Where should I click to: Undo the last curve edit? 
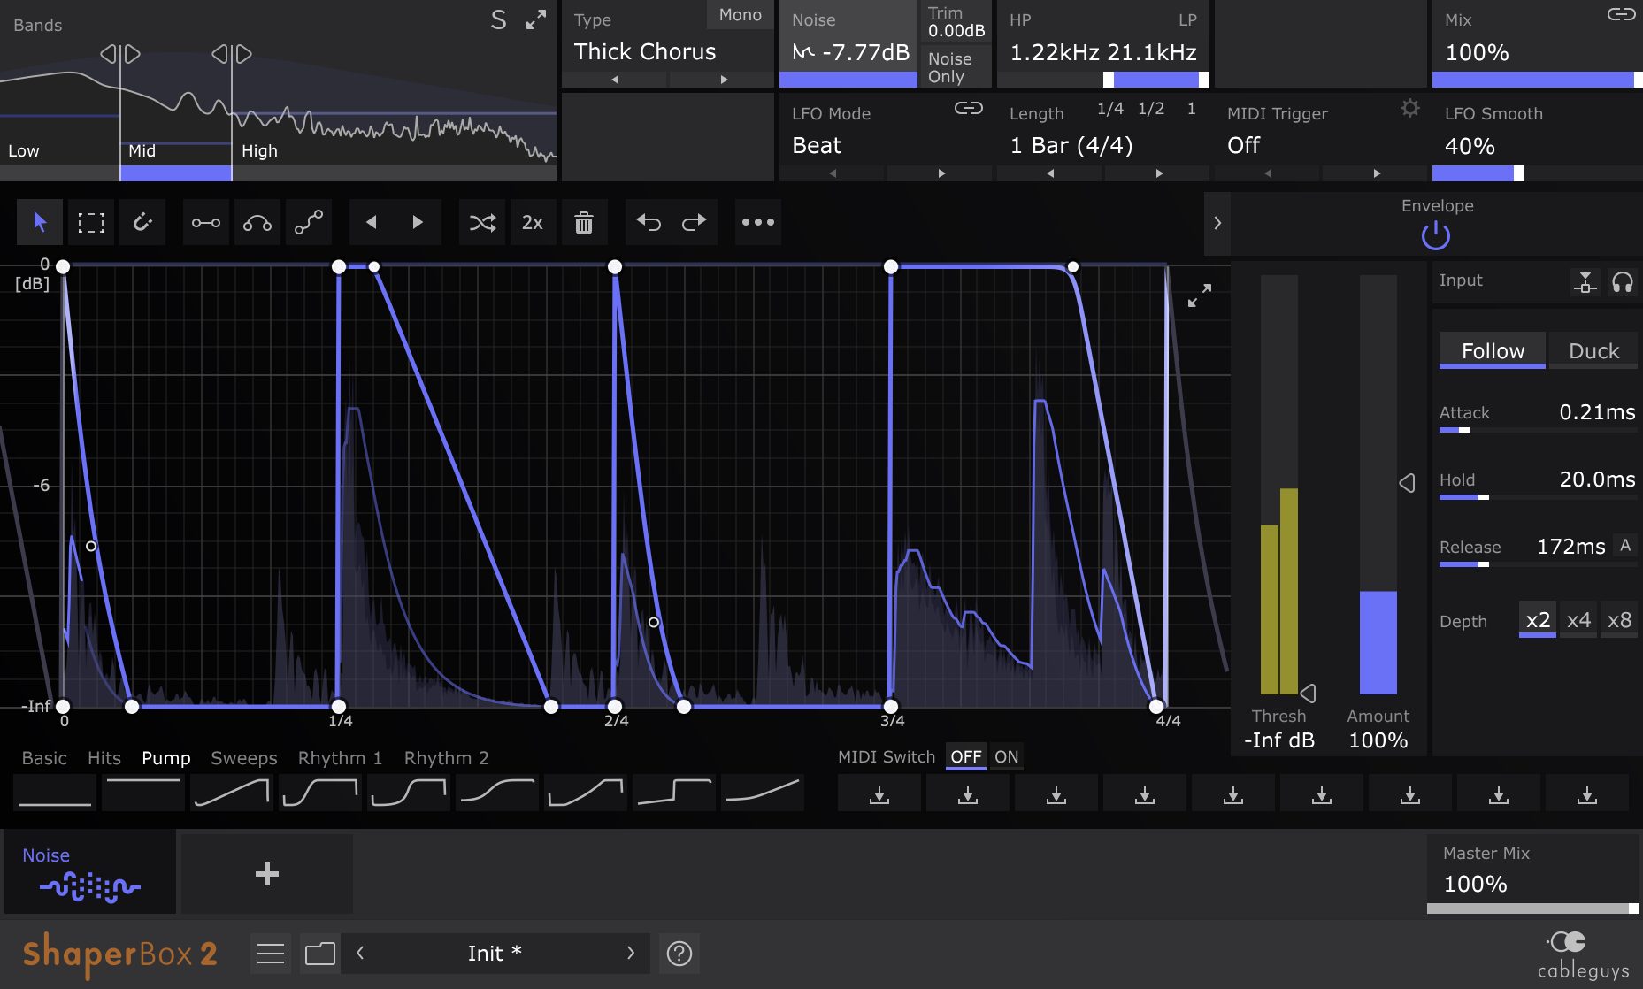(649, 222)
